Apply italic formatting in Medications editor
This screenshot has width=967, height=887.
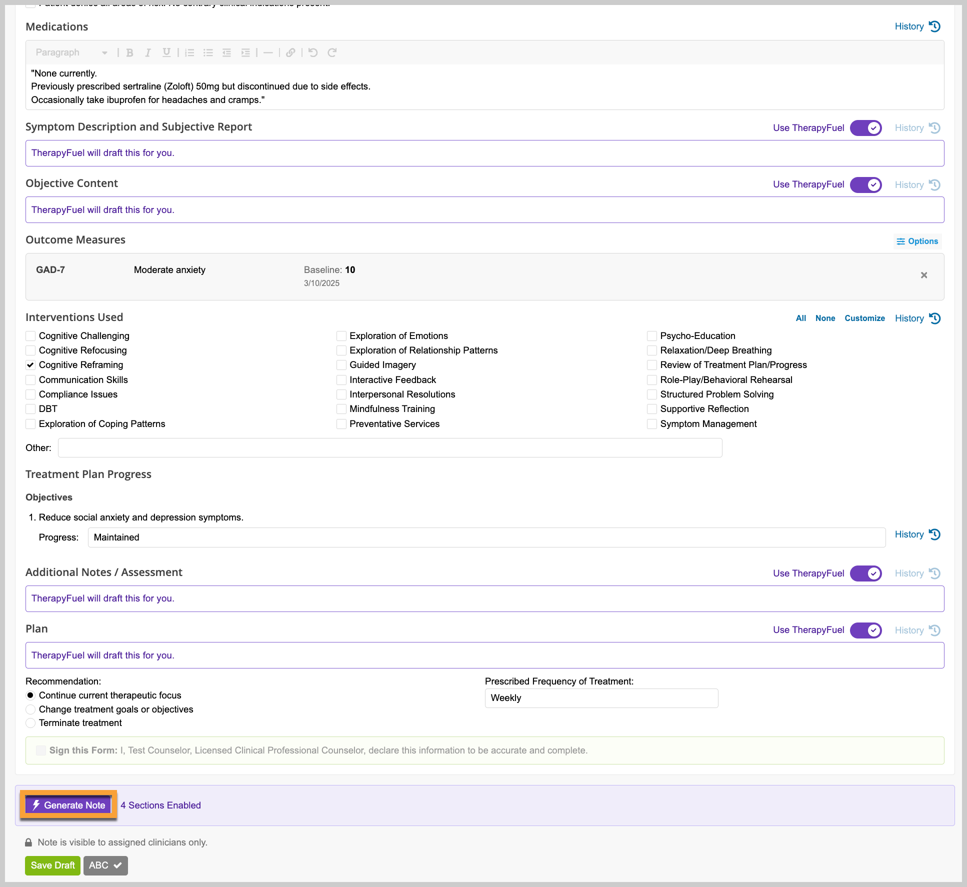(x=148, y=52)
